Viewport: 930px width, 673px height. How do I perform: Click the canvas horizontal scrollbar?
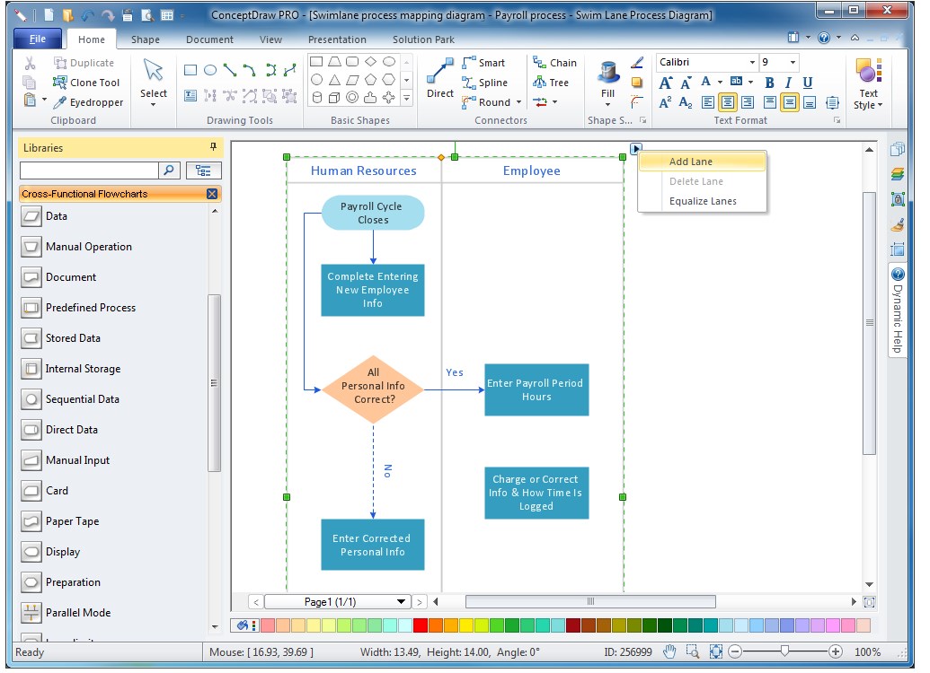click(x=590, y=602)
